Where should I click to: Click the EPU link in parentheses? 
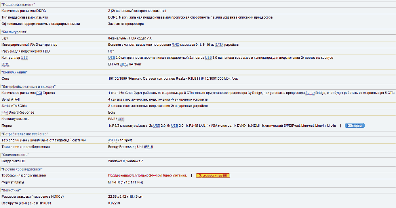point(148,147)
